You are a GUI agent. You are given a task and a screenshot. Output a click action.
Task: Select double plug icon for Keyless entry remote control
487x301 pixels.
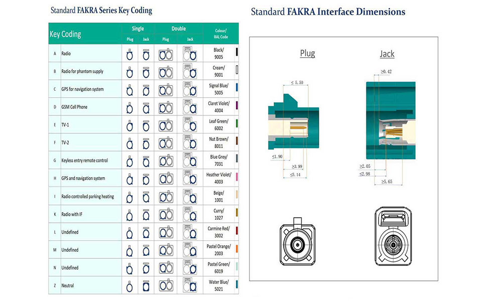[166, 162]
